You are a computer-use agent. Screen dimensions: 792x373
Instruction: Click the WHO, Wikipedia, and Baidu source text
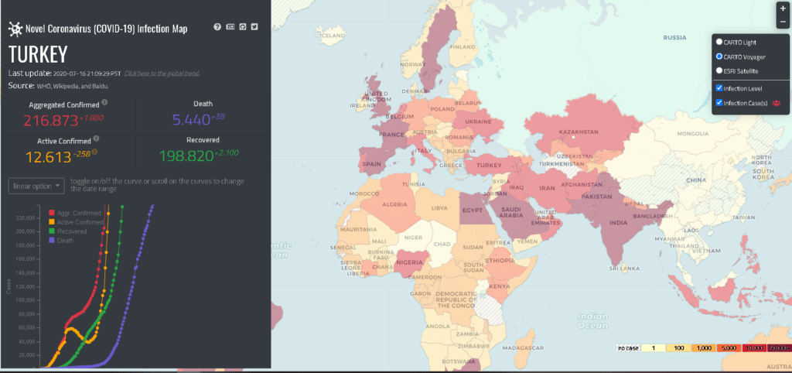(72, 87)
